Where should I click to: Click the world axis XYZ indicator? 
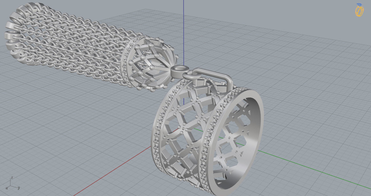click(x=13, y=184)
